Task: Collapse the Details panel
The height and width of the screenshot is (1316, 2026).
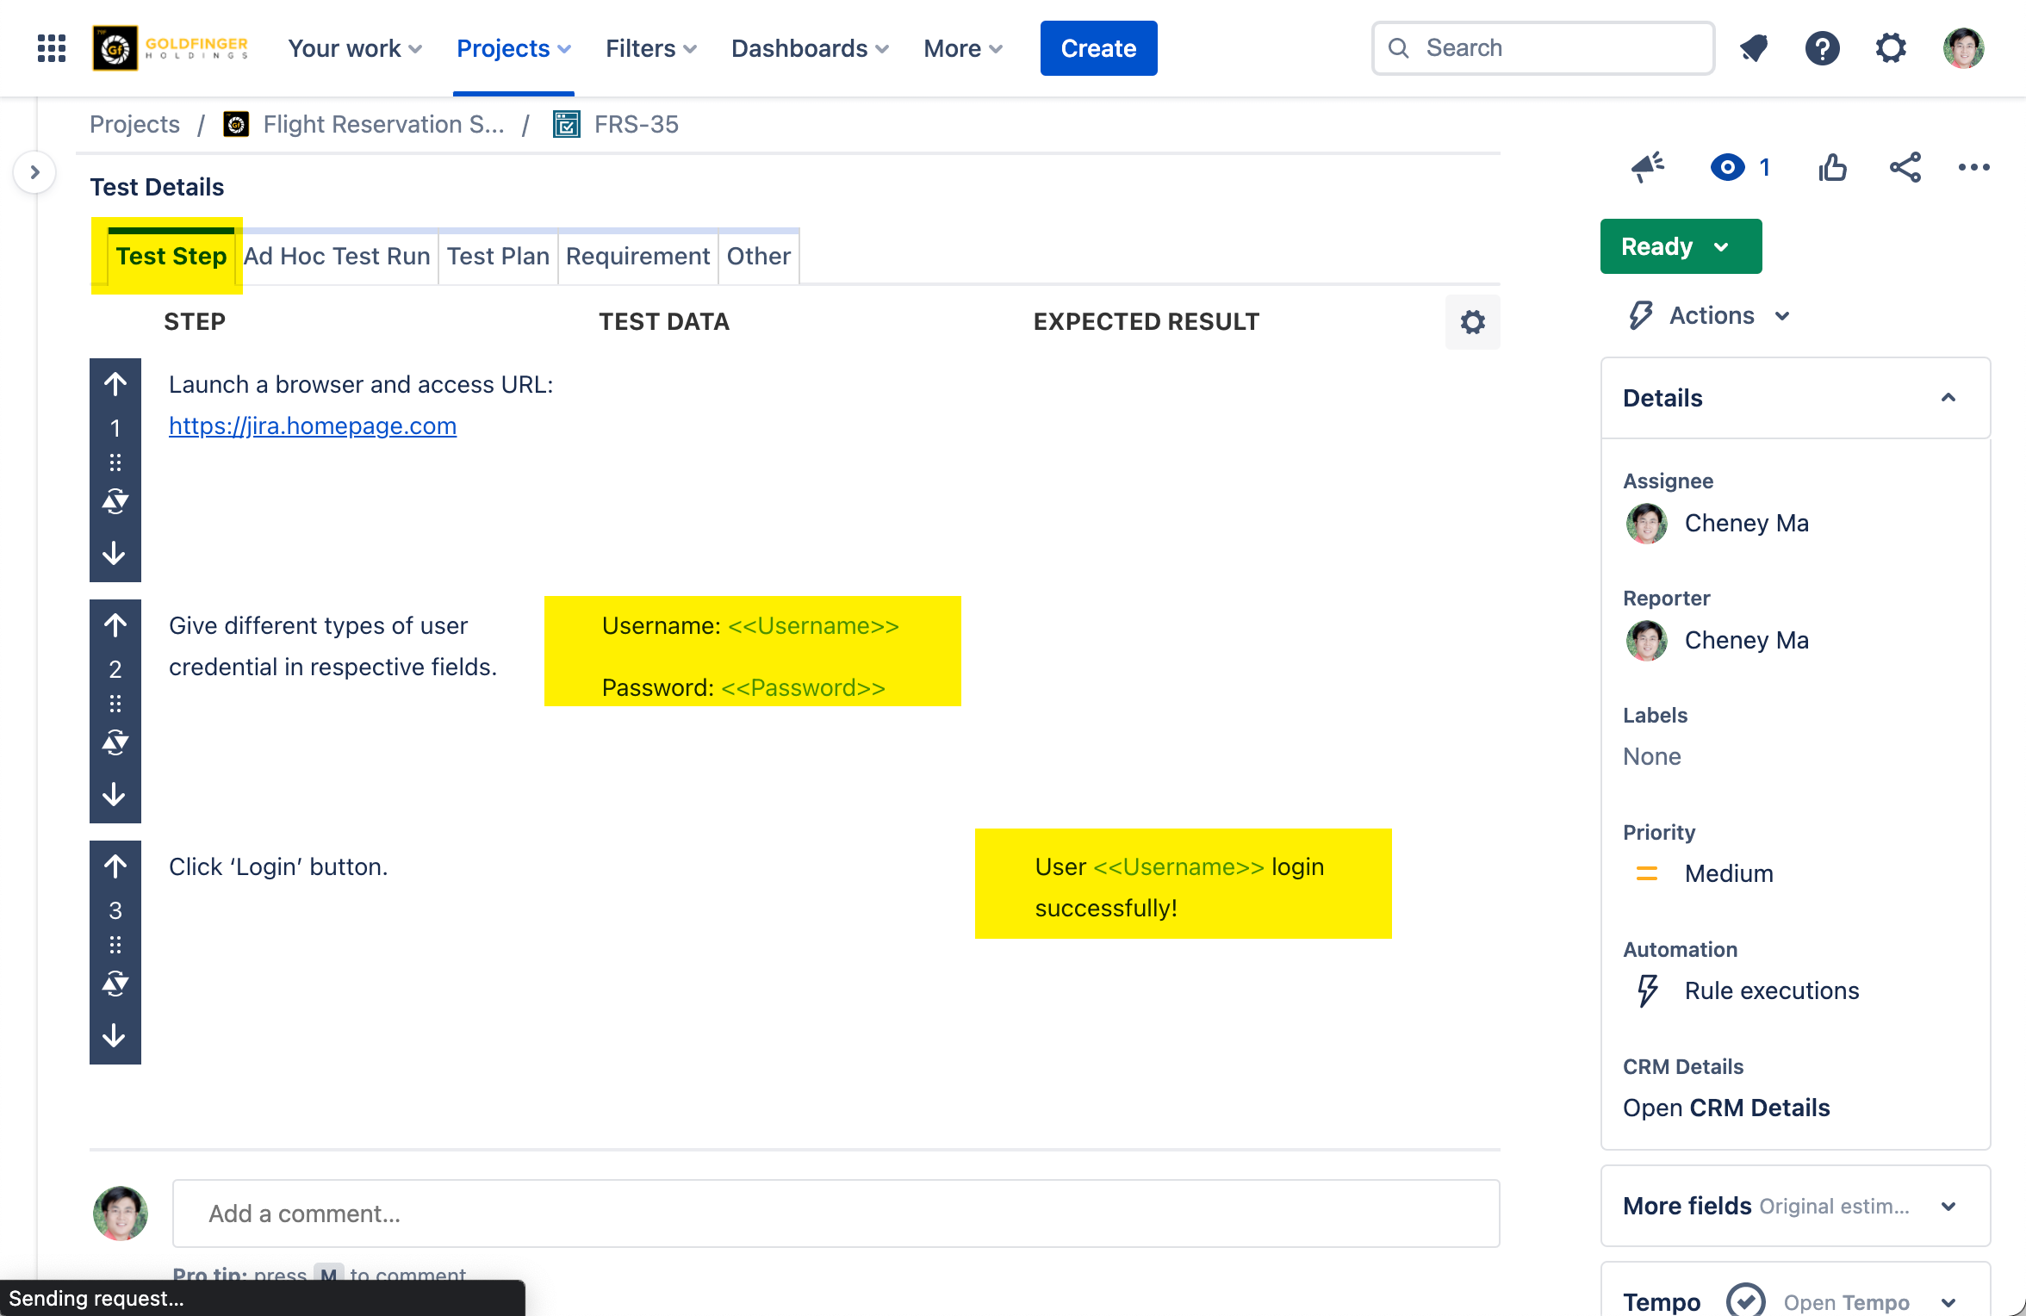Action: click(1948, 398)
